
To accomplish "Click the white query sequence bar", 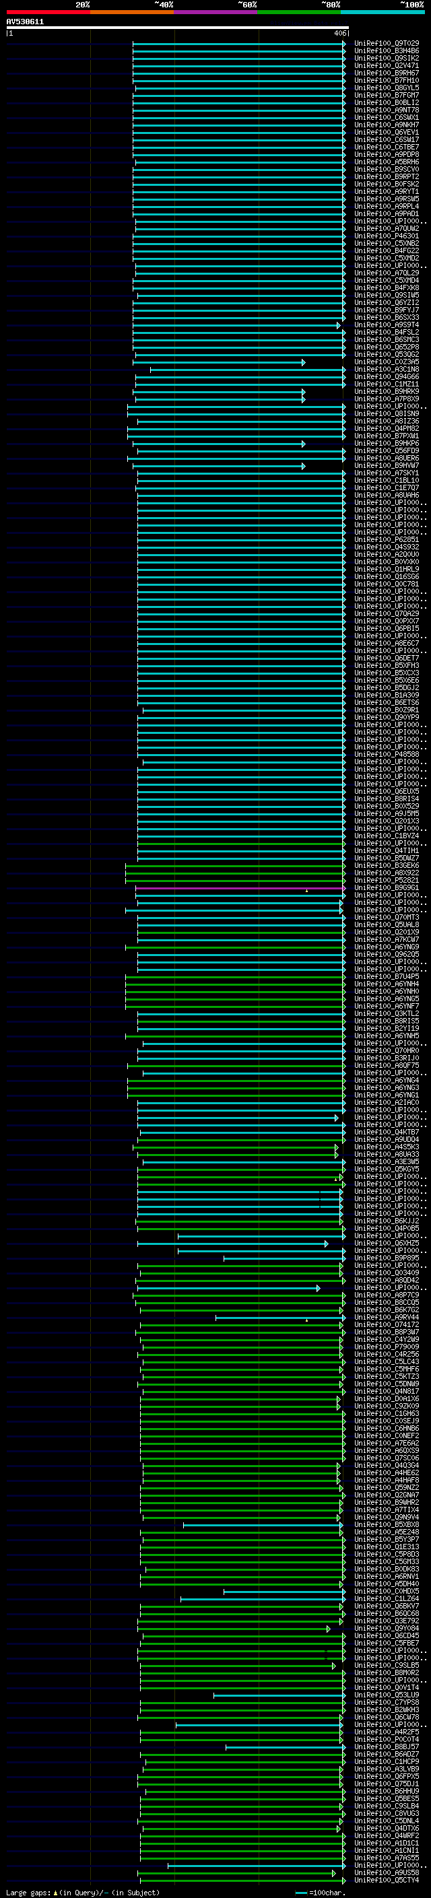I will click(178, 28).
